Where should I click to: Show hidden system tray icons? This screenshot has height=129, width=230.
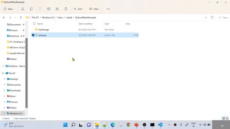[x=169, y=125]
